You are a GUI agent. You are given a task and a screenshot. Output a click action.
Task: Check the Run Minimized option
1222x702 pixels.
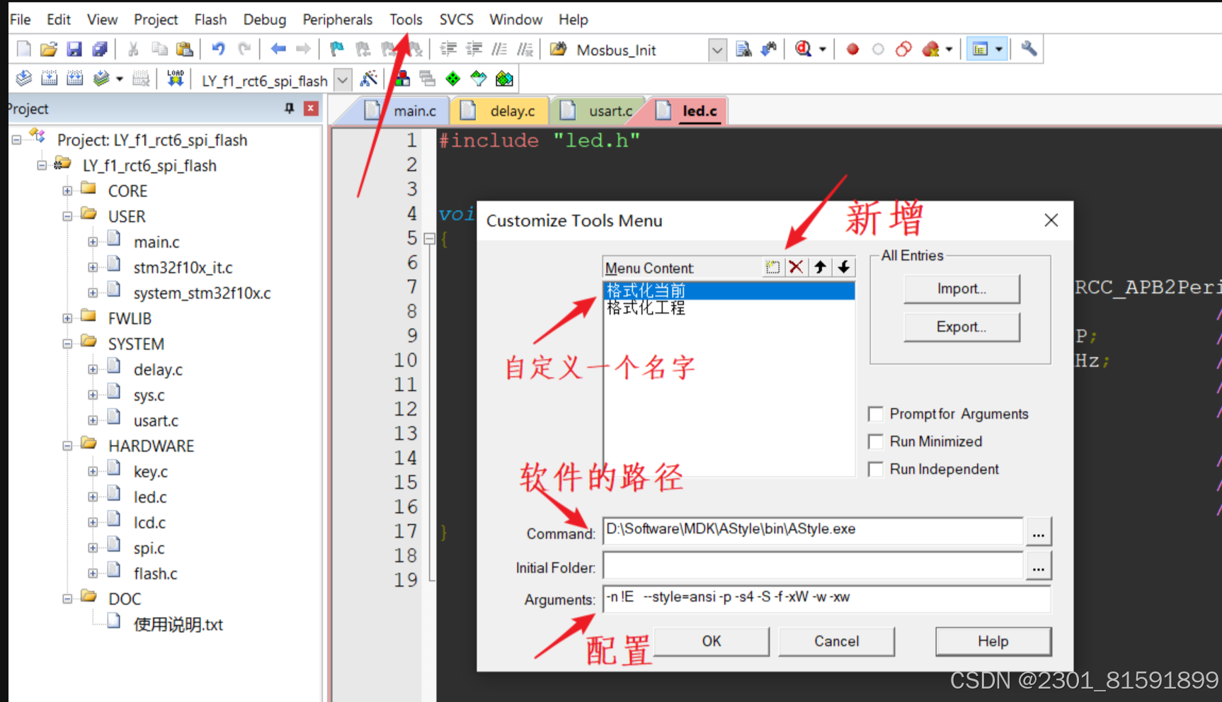point(876,441)
